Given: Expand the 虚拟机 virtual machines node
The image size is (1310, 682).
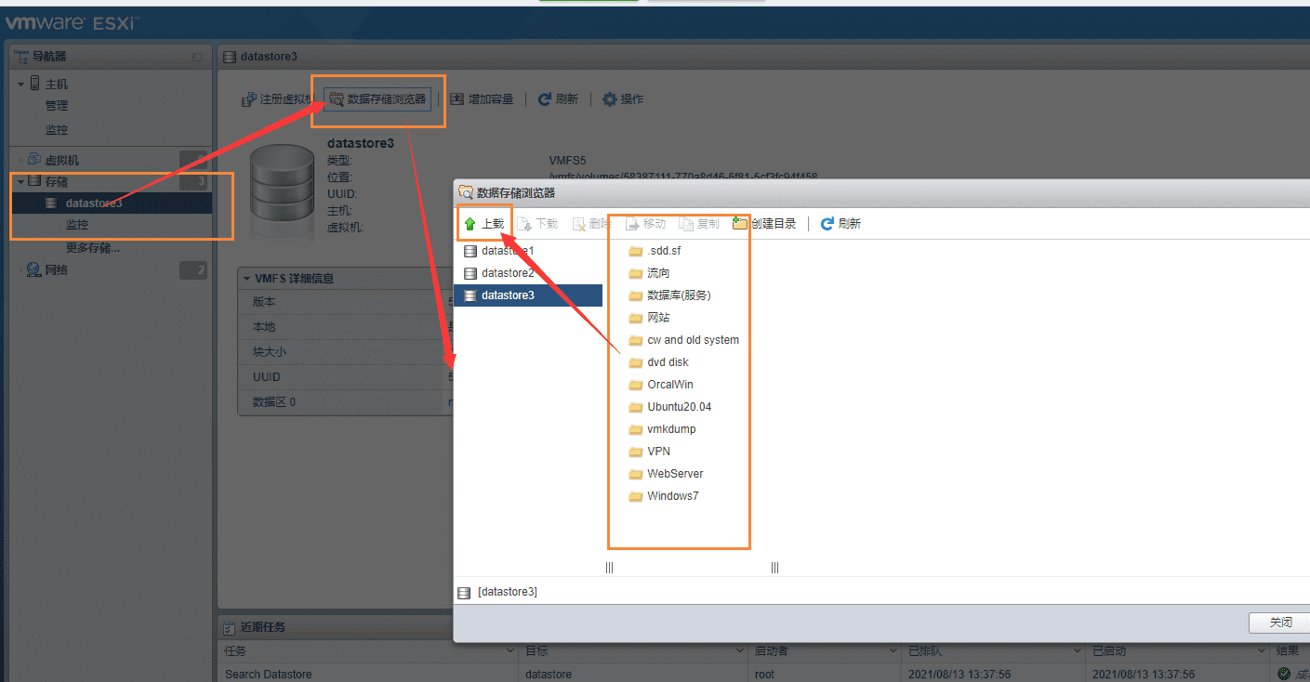Looking at the screenshot, I should click(20, 160).
